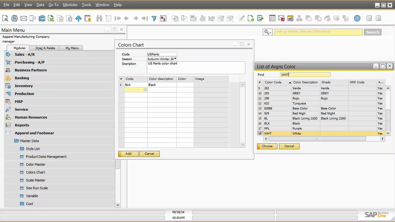Open the Filter funnel tool
Viewport: 395px width, 222px height.
pyautogui.click(x=154, y=18)
